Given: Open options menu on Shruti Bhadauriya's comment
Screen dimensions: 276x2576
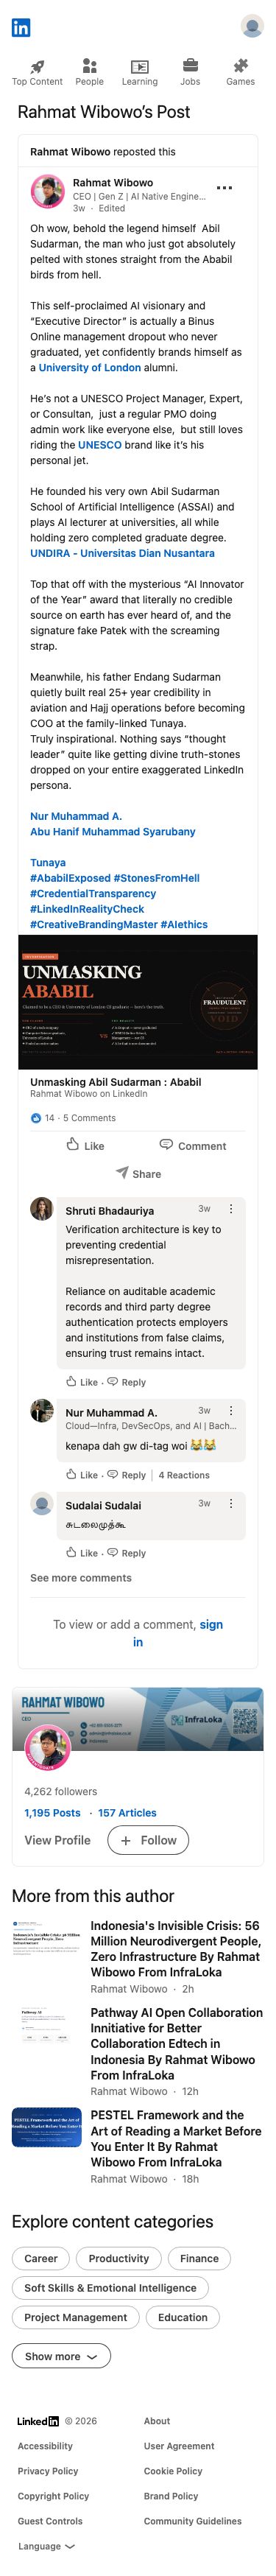Looking at the screenshot, I should coord(232,1209).
